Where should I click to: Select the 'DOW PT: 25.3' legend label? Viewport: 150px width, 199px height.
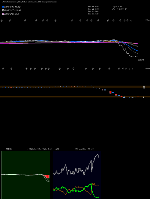(12, 14)
